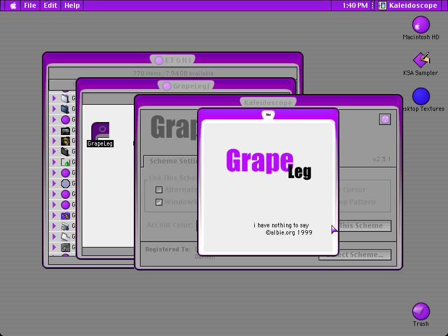
Task: Select the Desktop Textures blue ball icon
Action: click(x=421, y=96)
